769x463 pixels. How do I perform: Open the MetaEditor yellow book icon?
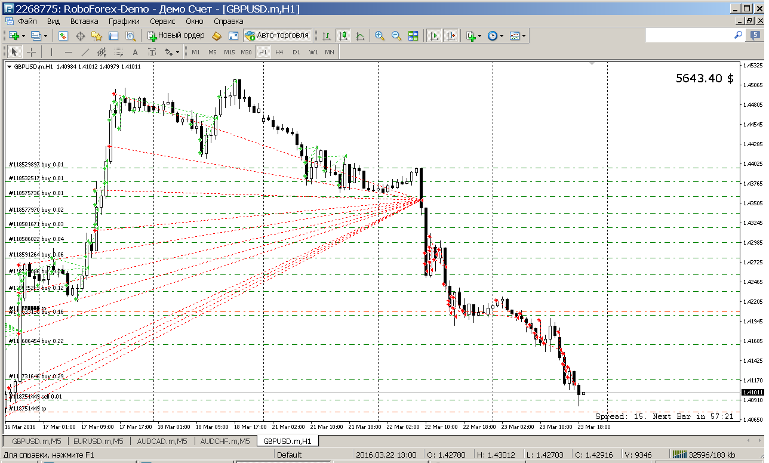pyautogui.click(x=217, y=36)
